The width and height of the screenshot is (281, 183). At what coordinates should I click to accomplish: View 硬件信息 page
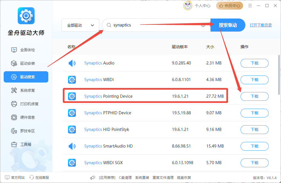[26, 117]
